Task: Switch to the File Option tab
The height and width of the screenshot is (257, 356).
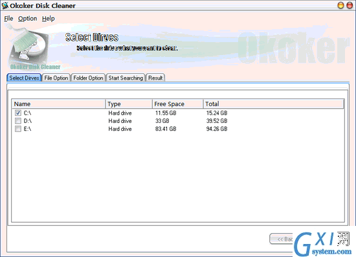Action: pyautogui.click(x=56, y=78)
